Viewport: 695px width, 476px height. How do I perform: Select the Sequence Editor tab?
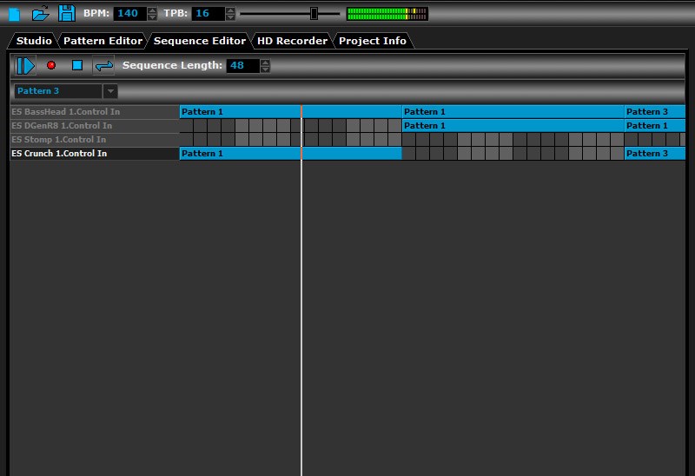(200, 41)
